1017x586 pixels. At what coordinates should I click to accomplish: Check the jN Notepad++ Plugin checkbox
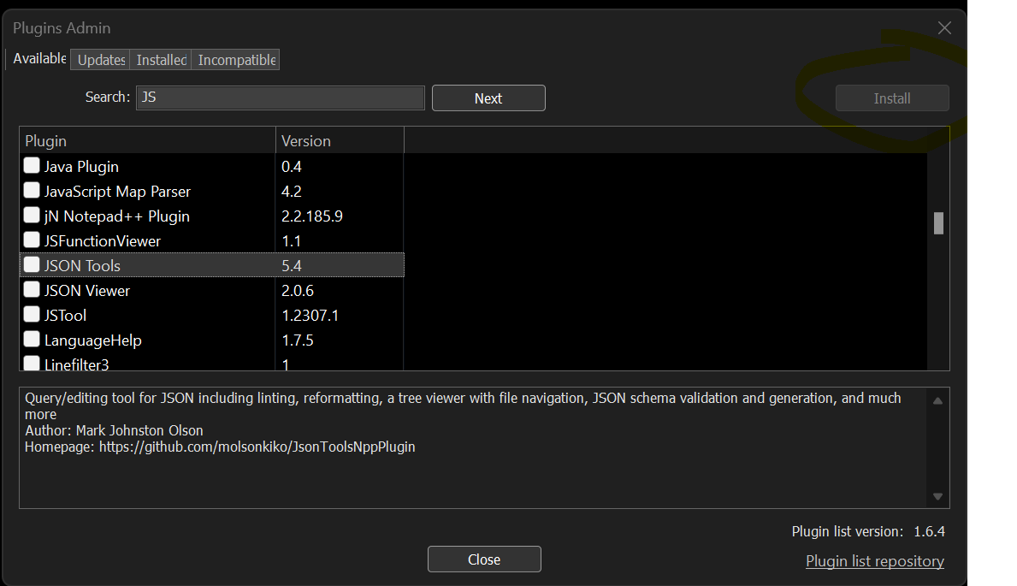(x=31, y=215)
